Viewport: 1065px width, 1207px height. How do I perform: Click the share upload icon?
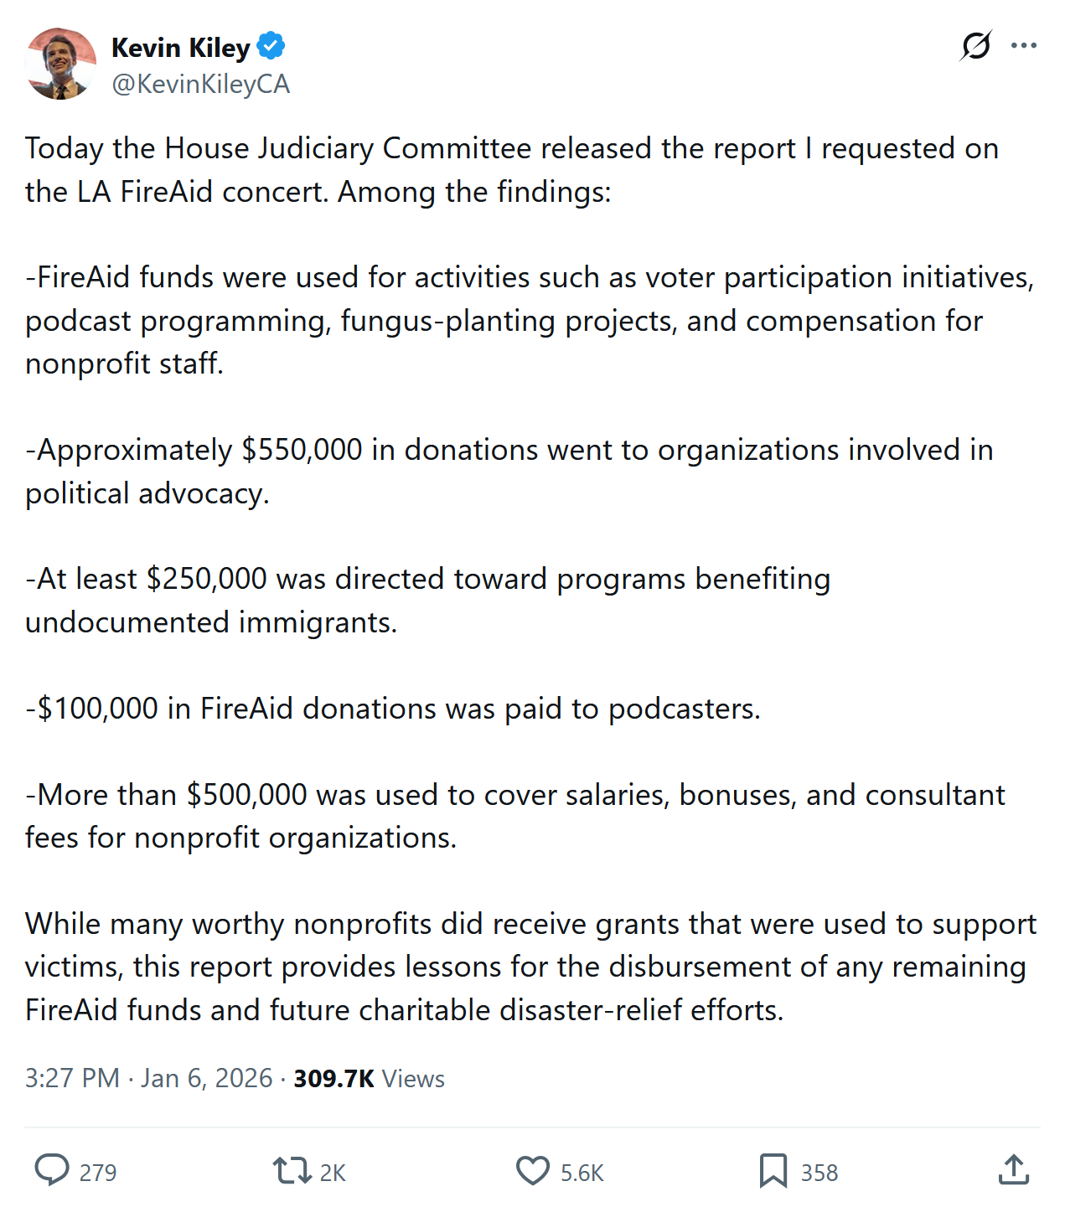(1014, 1170)
